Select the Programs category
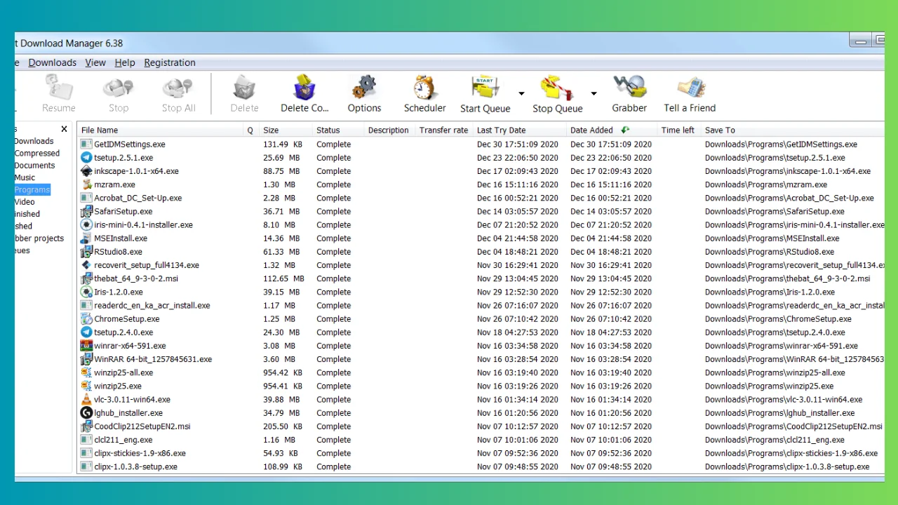The image size is (898, 505). click(x=32, y=189)
